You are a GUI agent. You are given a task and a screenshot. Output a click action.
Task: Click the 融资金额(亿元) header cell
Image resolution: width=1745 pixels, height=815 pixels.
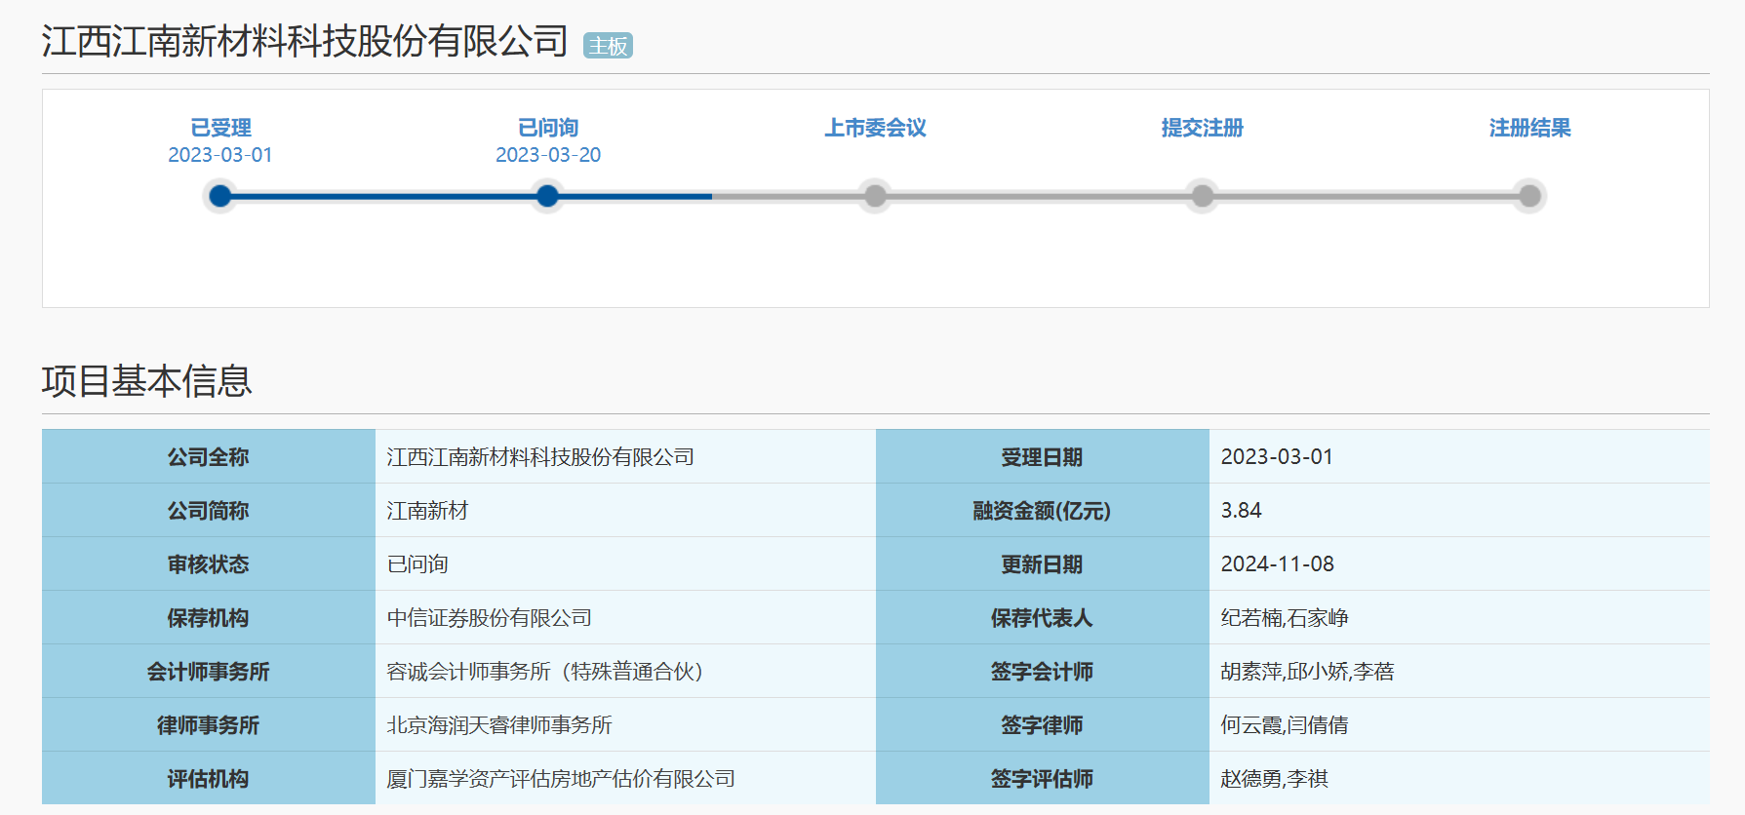(x=1043, y=510)
